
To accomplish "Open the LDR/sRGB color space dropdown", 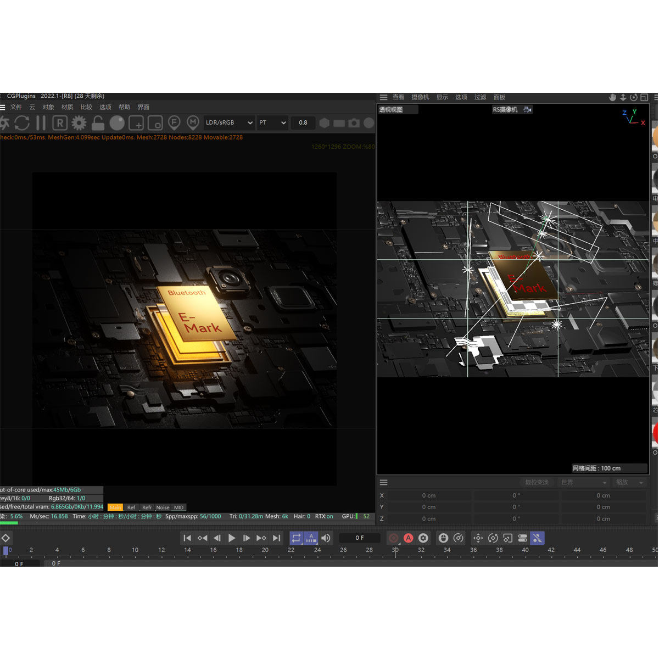I will (229, 122).
